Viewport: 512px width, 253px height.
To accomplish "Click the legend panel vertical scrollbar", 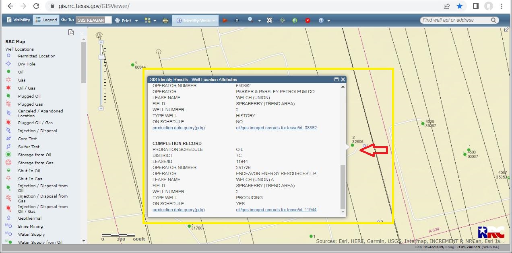I will pyautogui.click(x=84, y=62).
